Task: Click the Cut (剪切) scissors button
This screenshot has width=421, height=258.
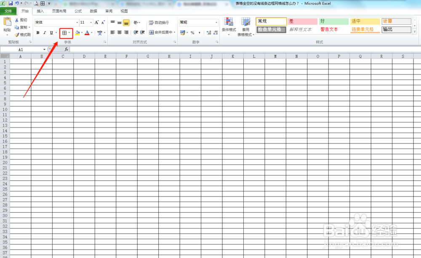Action: coord(21,20)
